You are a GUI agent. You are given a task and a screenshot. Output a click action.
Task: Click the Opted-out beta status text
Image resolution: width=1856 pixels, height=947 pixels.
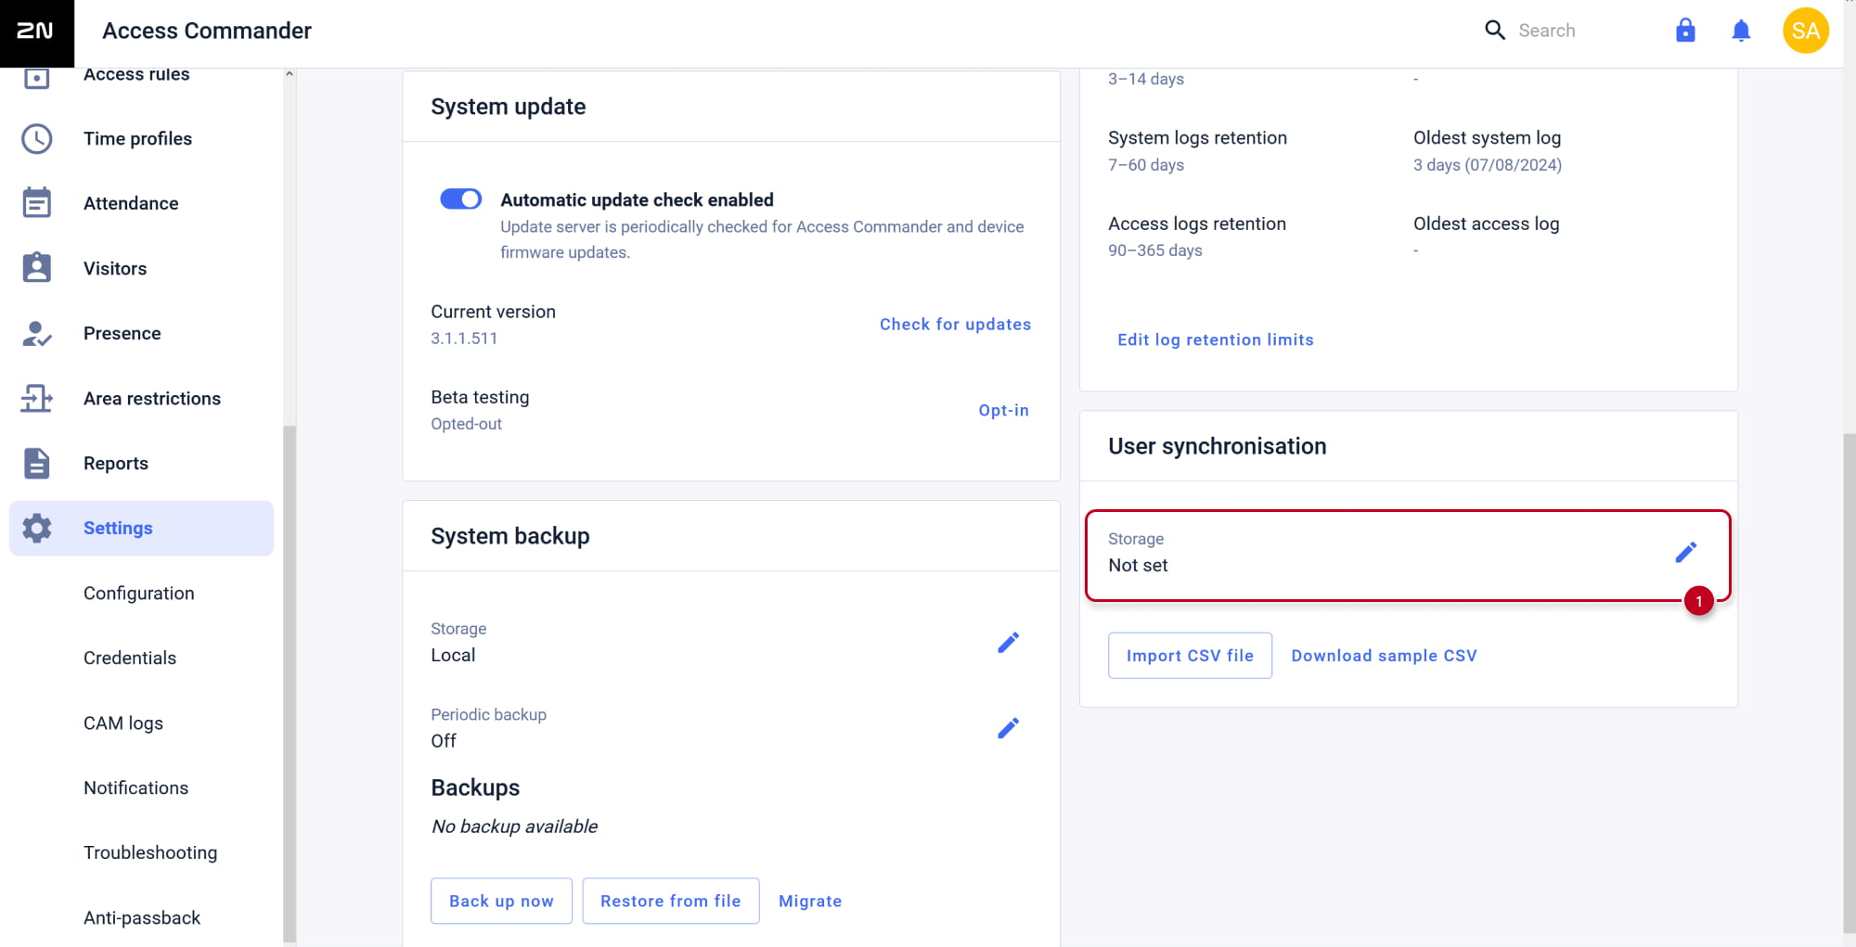(x=466, y=424)
